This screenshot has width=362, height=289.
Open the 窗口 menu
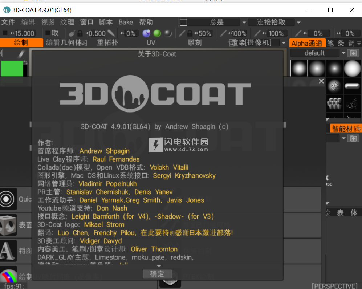[86, 22]
